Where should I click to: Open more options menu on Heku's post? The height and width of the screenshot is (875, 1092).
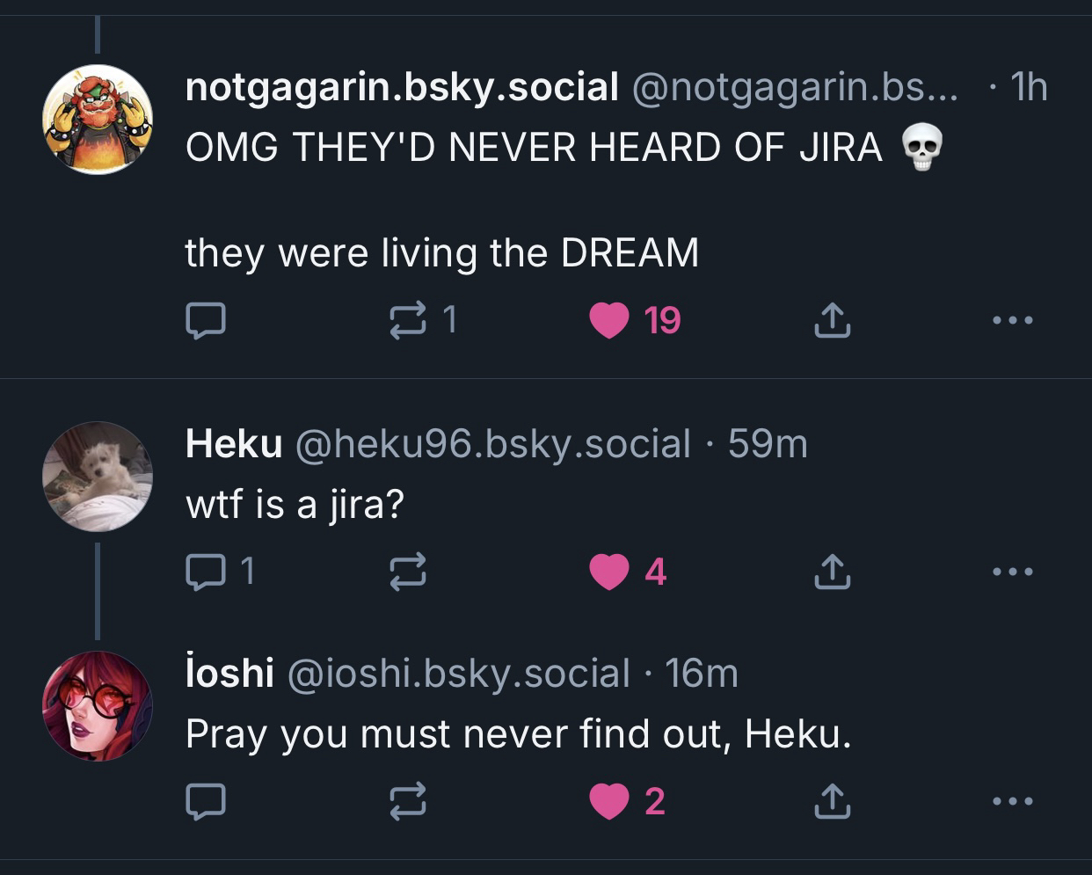pyautogui.click(x=1012, y=572)
